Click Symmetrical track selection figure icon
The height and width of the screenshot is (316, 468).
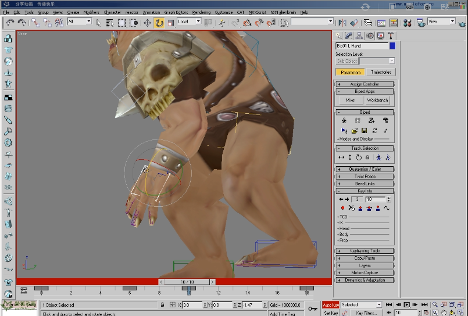378,157
